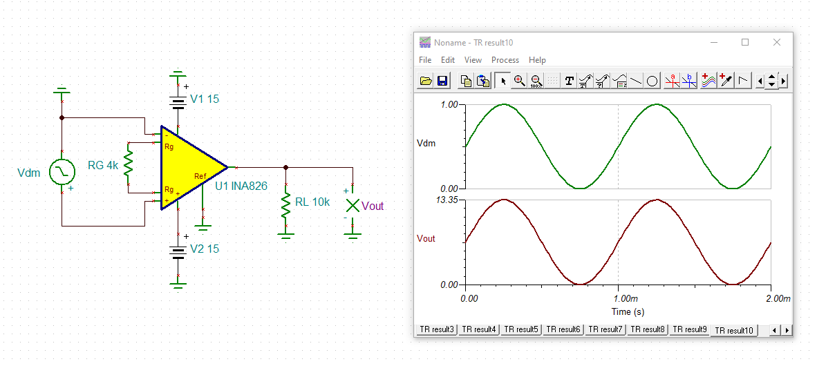Click the eyedropper add icon
This screenshot has width=817, height=366.
coord(725,81)
